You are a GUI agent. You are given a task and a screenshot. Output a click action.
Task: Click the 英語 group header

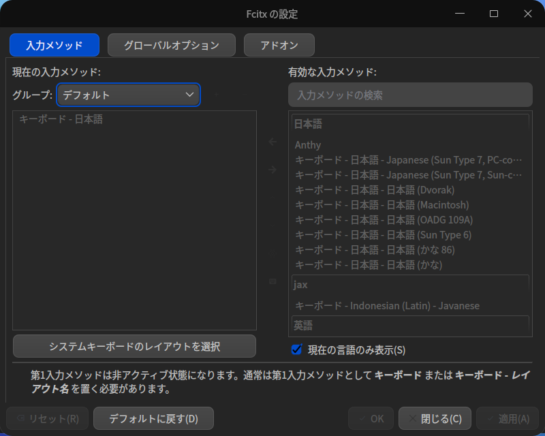(410, 325)
